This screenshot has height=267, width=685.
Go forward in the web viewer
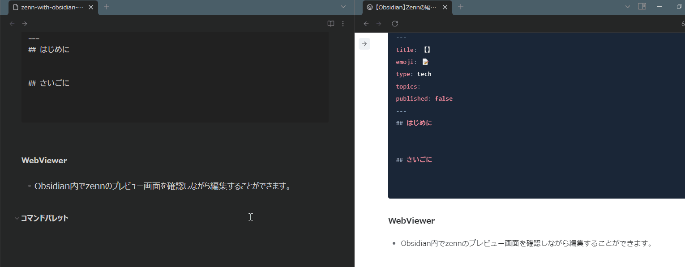tap(379, 24)
